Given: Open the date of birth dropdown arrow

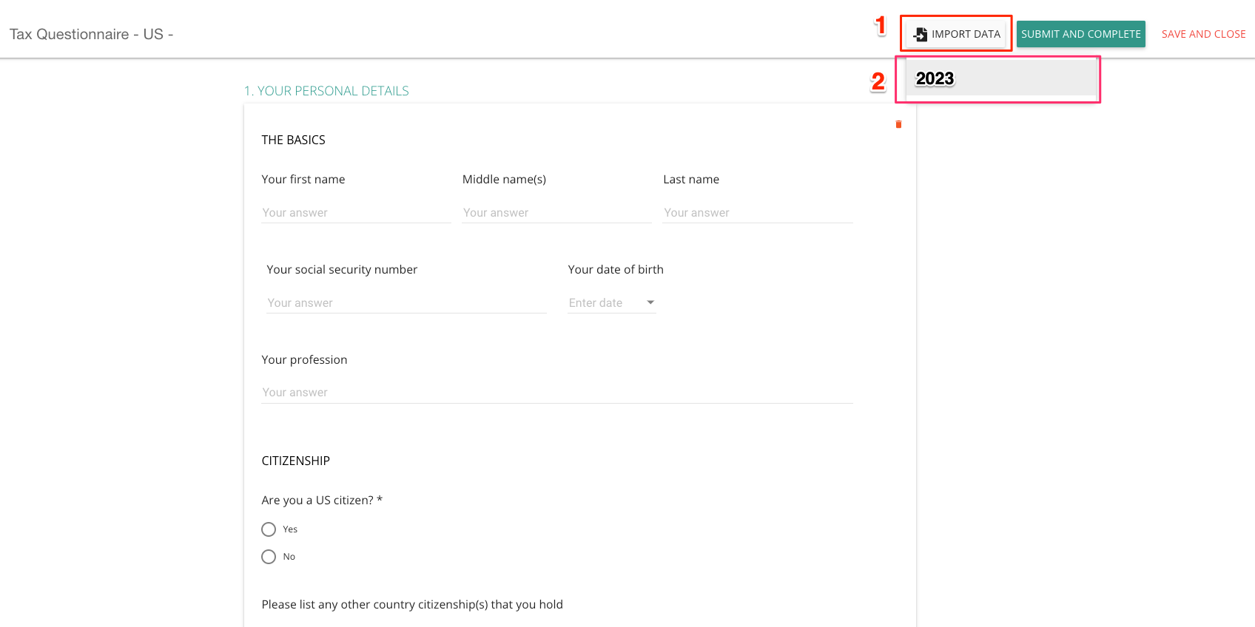Looking at the screenshot, I should (650, 302).
